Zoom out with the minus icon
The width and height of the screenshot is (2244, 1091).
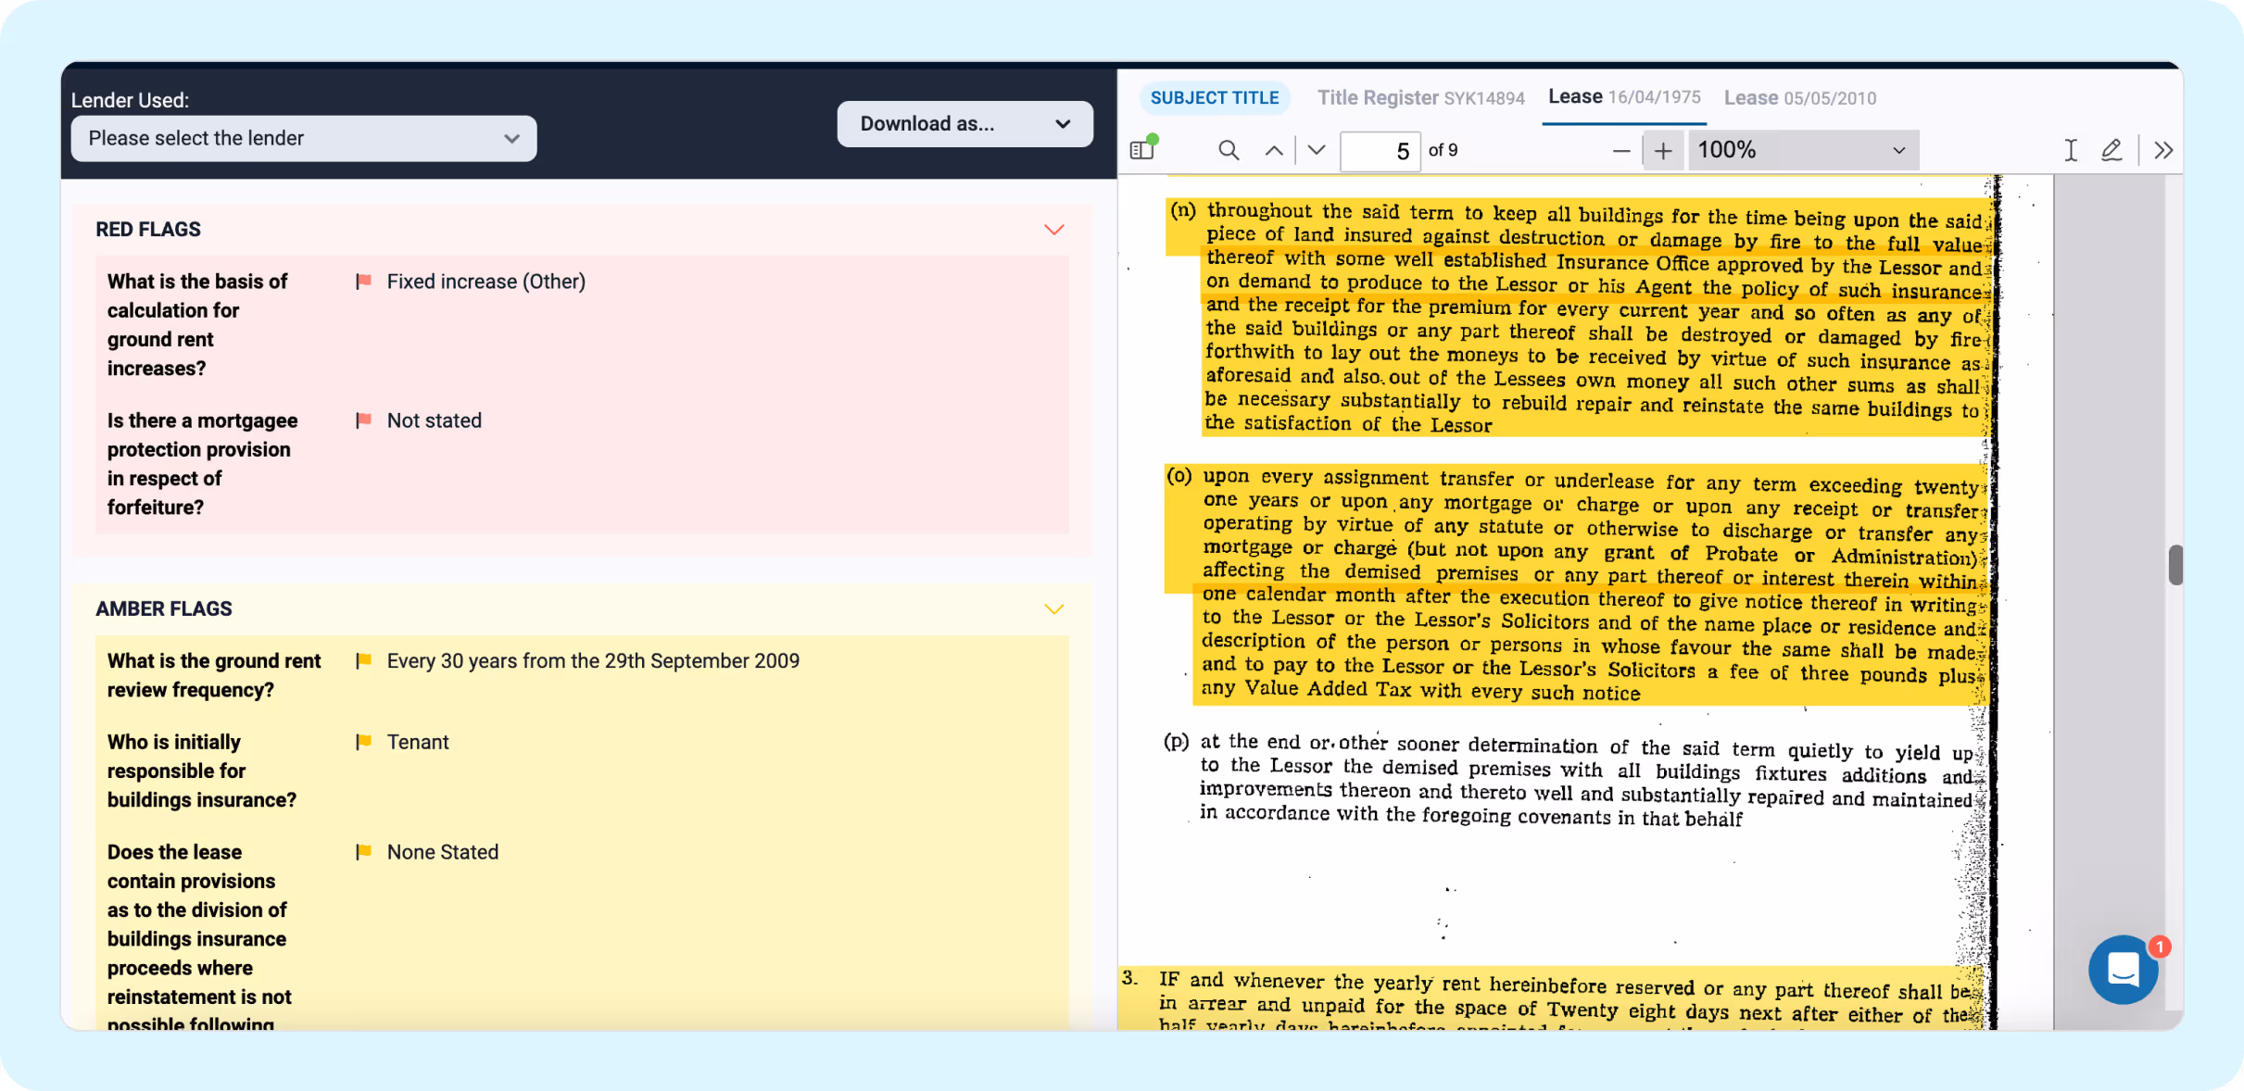[1620, 150]
